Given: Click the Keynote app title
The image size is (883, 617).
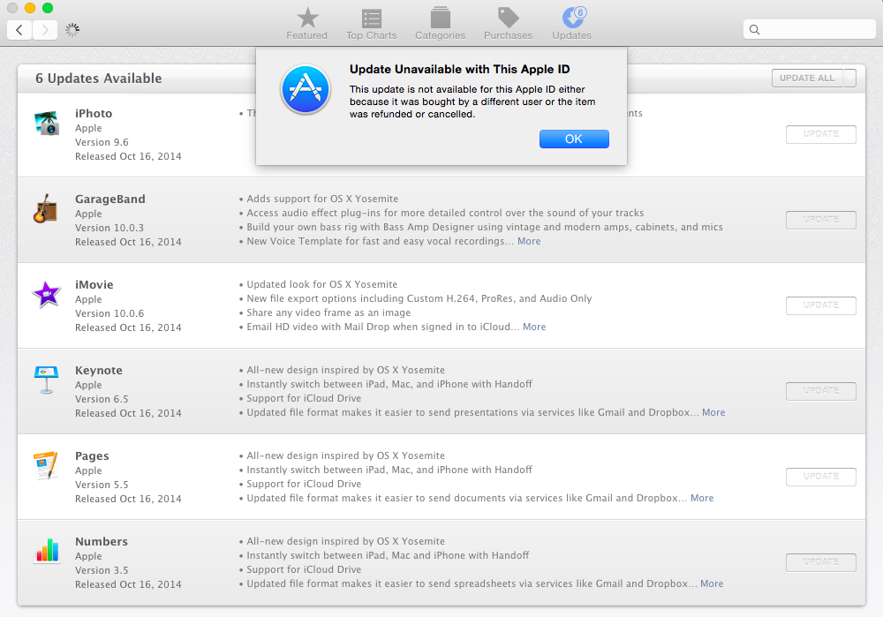Looking at the screenshot, I should point(99,370).
